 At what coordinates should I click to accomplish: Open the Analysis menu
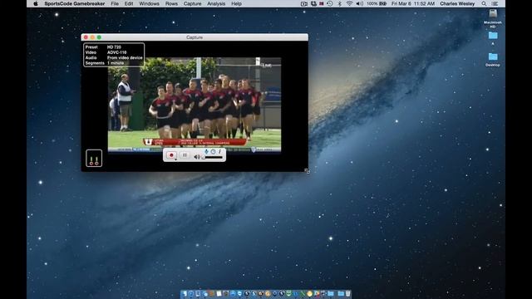(216, 3)
